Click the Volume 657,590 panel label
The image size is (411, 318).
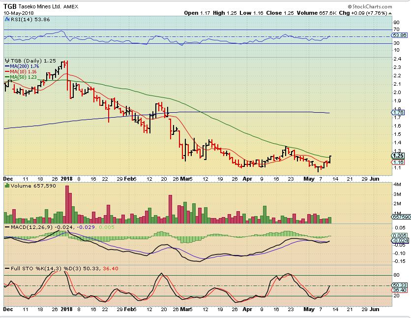click(x=33, y=186)
